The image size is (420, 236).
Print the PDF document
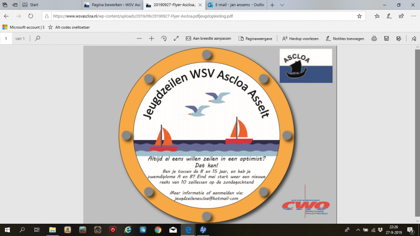tap(374, 39)
